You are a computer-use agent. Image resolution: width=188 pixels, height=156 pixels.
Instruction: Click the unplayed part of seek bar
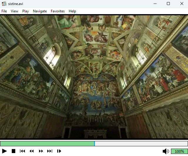pyautogui.click(x=141, y=144)
